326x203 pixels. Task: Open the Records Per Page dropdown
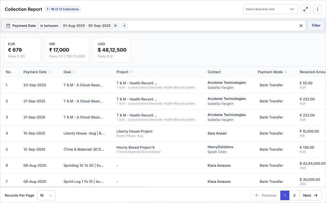[x=46, y=195]
